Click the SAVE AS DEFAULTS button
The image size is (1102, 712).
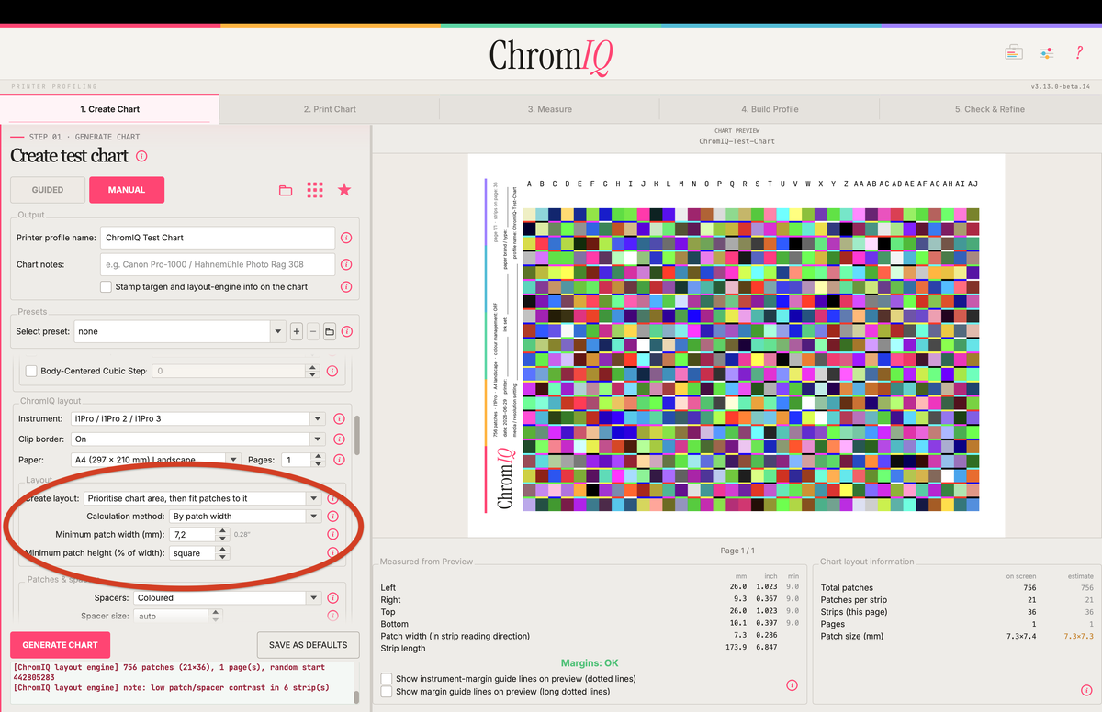pos(308,644)
